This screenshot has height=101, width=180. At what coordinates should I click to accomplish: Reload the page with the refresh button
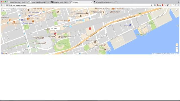[7, 5]
